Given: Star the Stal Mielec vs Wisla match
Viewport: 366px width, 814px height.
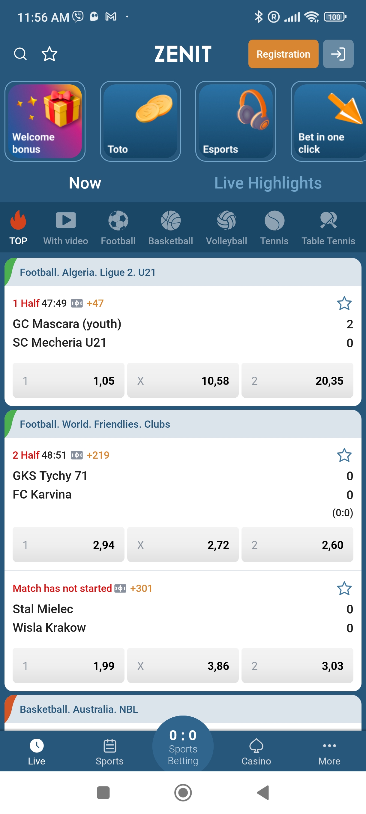Looking at the screenshot, I should 344,588.
